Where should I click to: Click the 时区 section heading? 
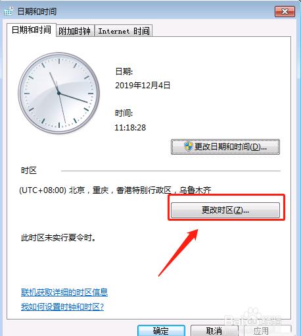tap(29, 171)
